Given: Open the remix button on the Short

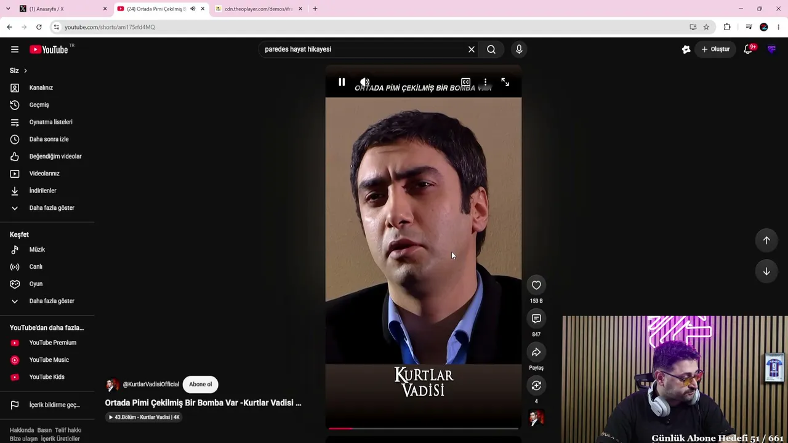Looking at the screenshot, I should [x=536, y=386].
